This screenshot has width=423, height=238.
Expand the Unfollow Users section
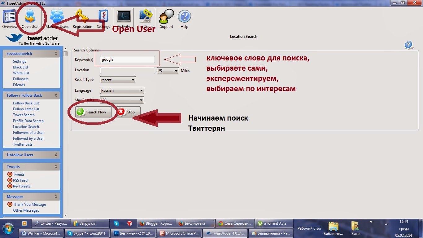pyautogui.click(x=56, y=155)
